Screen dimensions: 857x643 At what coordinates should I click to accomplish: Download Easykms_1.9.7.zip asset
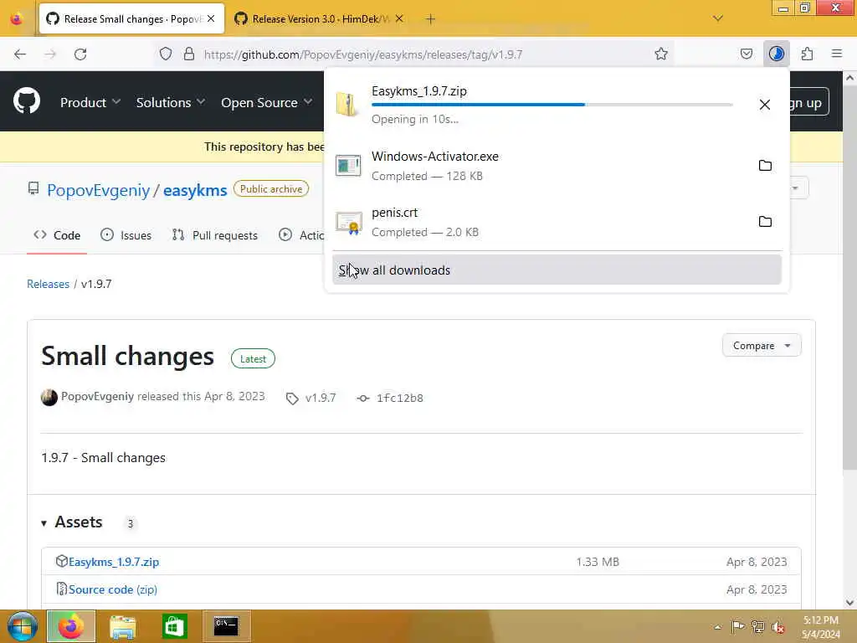(114, 562)
